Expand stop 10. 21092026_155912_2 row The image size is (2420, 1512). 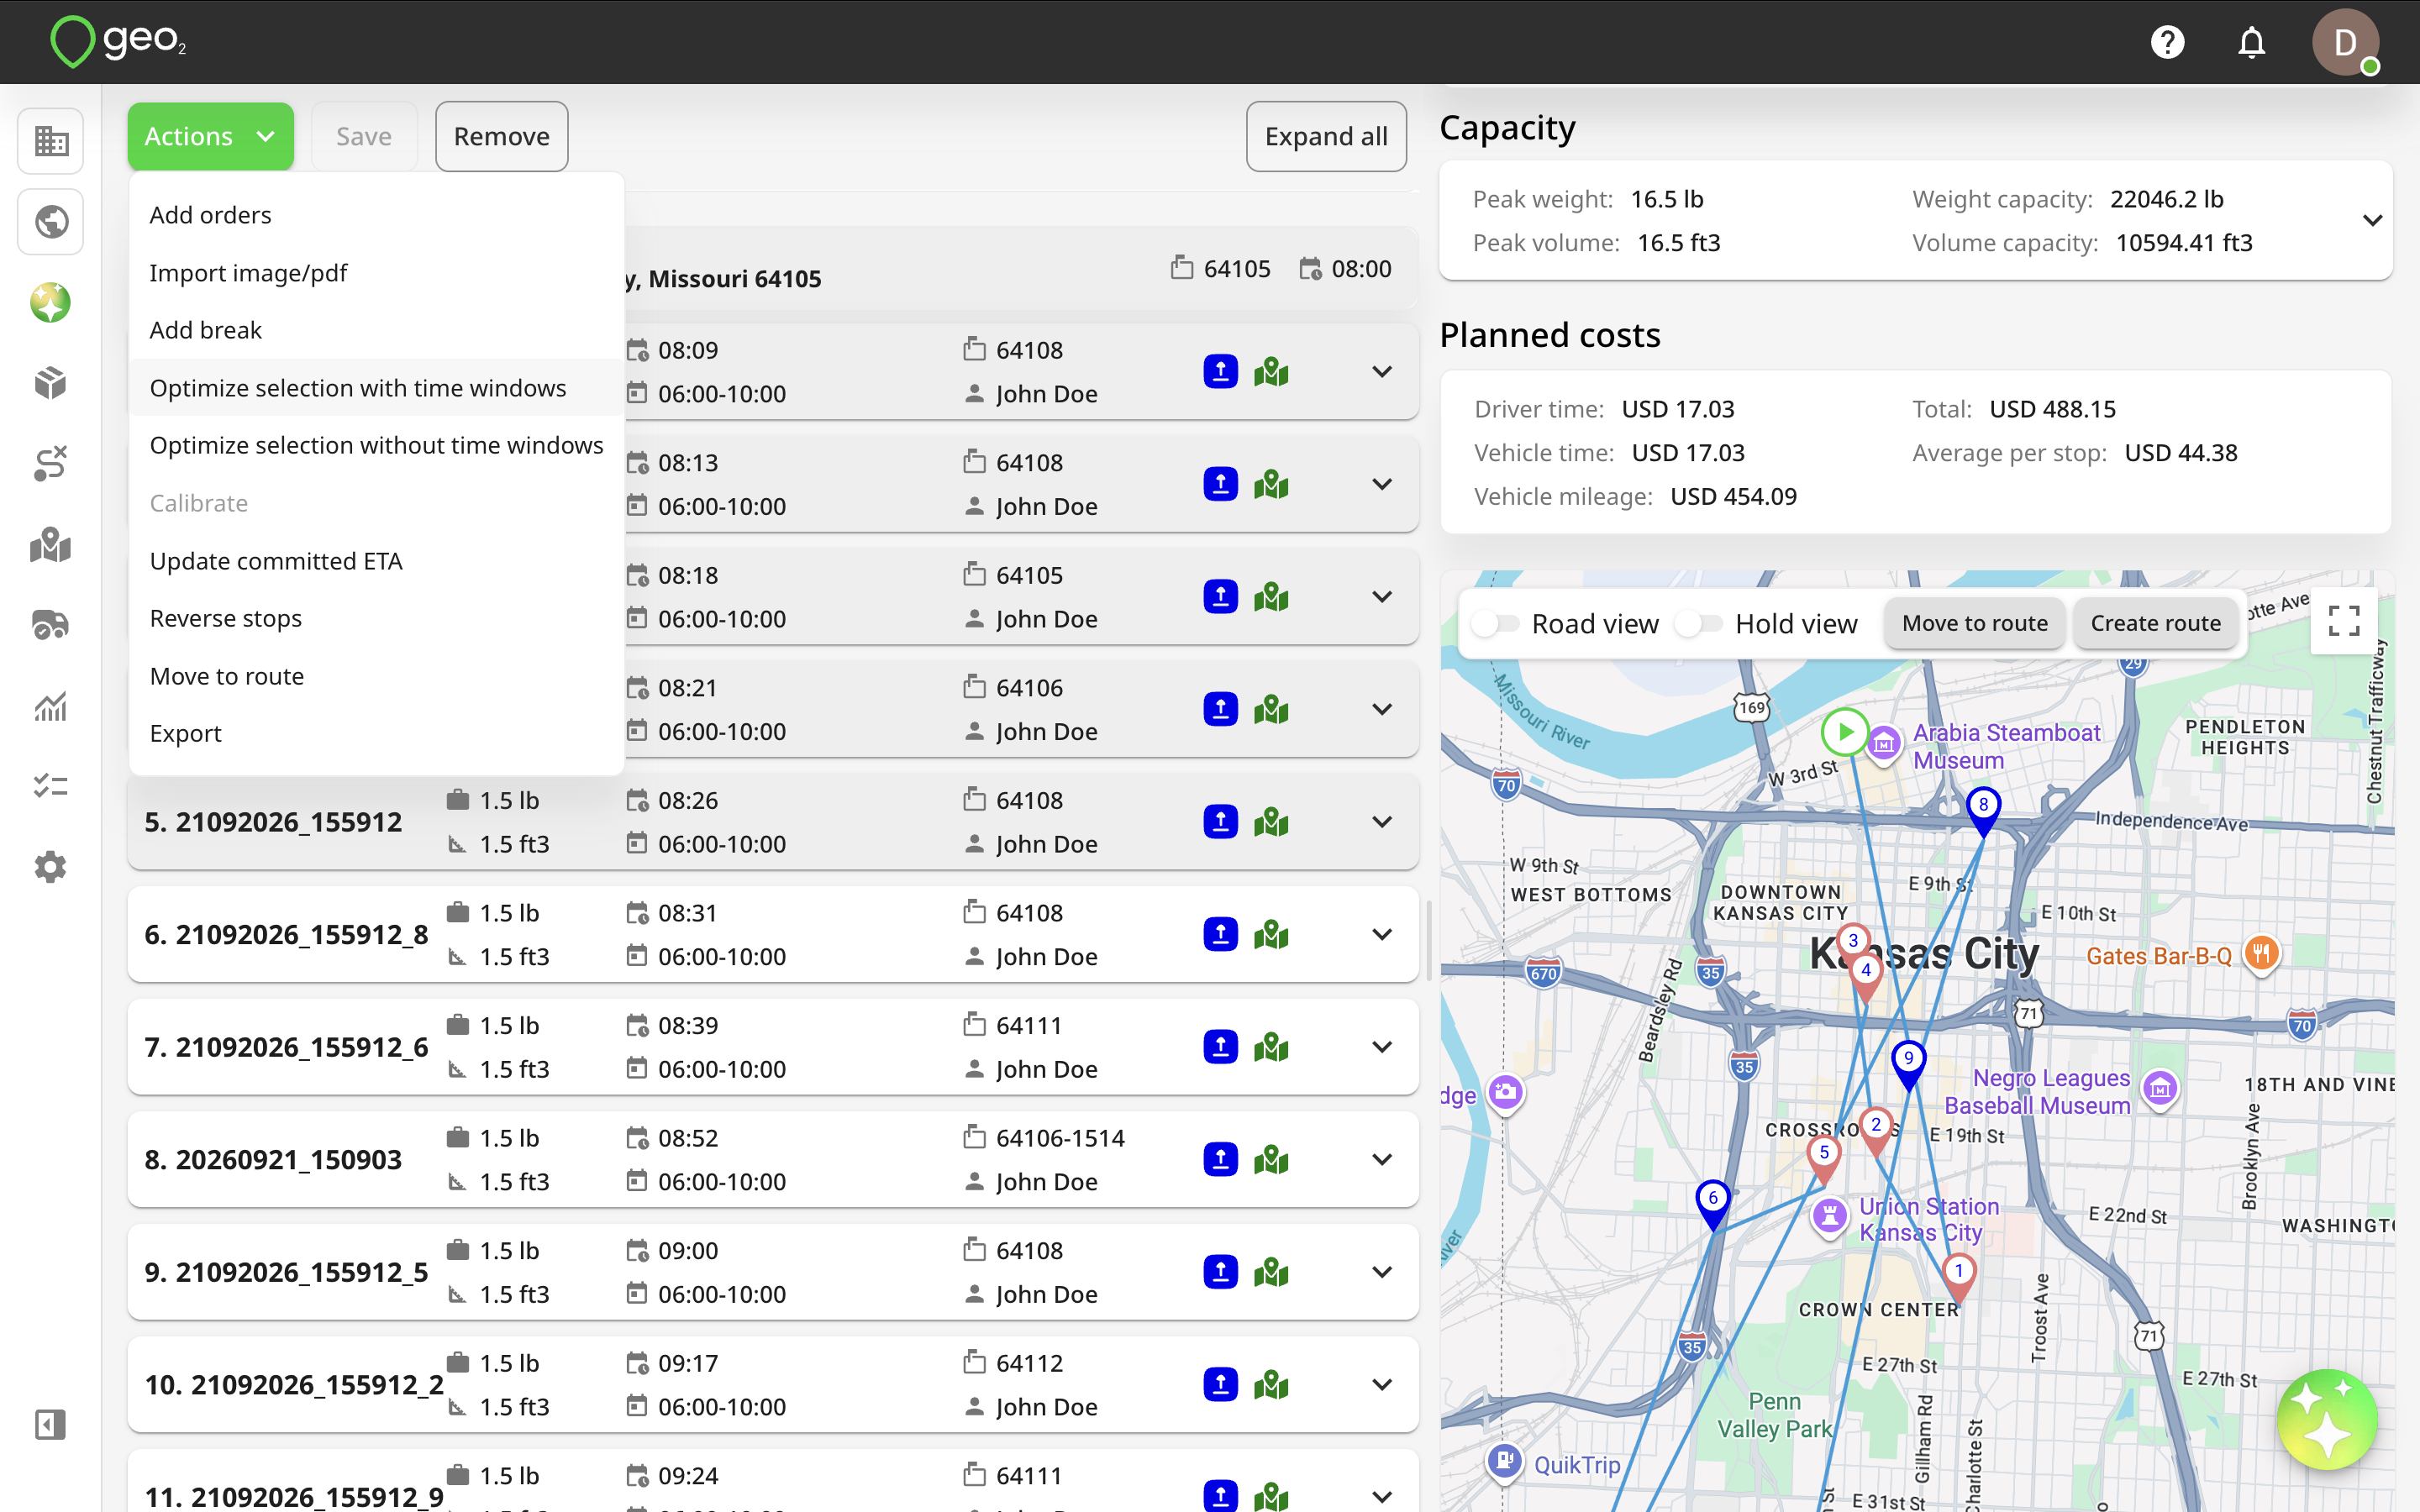1381,1385
